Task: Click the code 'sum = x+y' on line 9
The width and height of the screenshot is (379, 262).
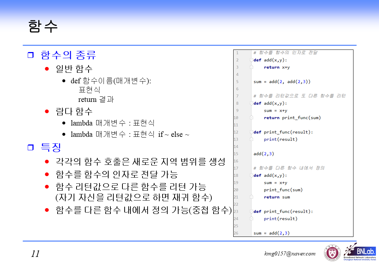Action: (276, 111)
